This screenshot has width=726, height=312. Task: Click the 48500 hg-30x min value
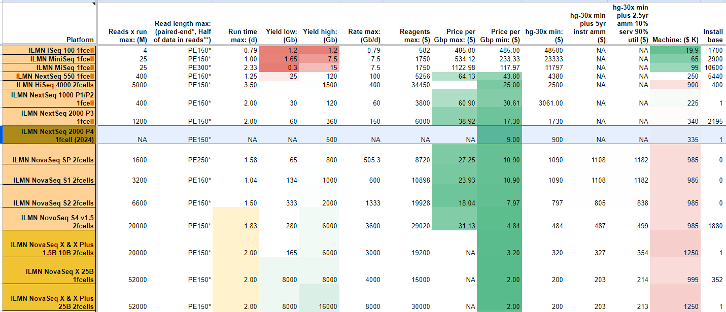[544, 50]
